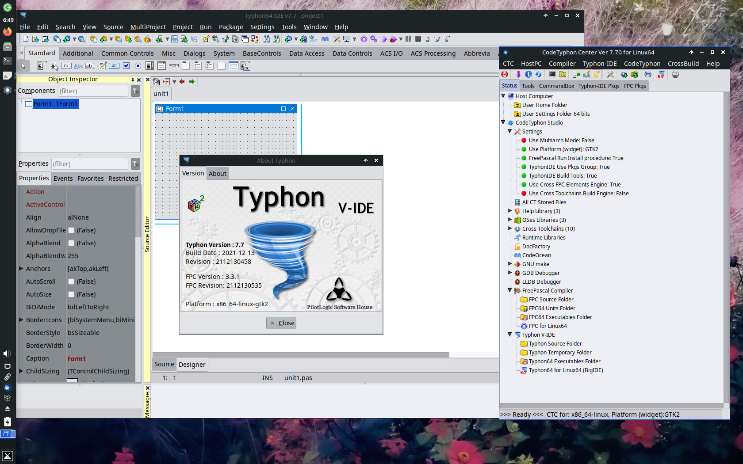Select Form1: TForm1 in component tree
The width and height of the screenshot is (743, 464).
[x=55, y=104]
